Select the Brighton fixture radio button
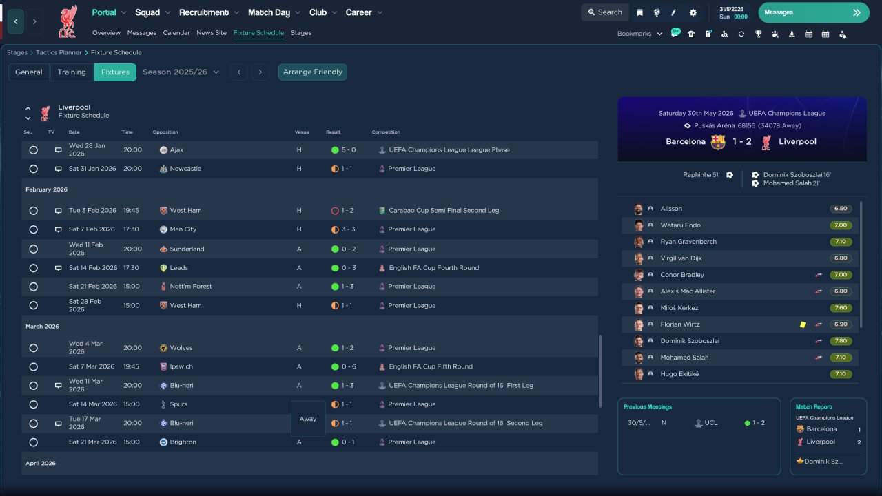882x496 pixels. tap(33, 442)
